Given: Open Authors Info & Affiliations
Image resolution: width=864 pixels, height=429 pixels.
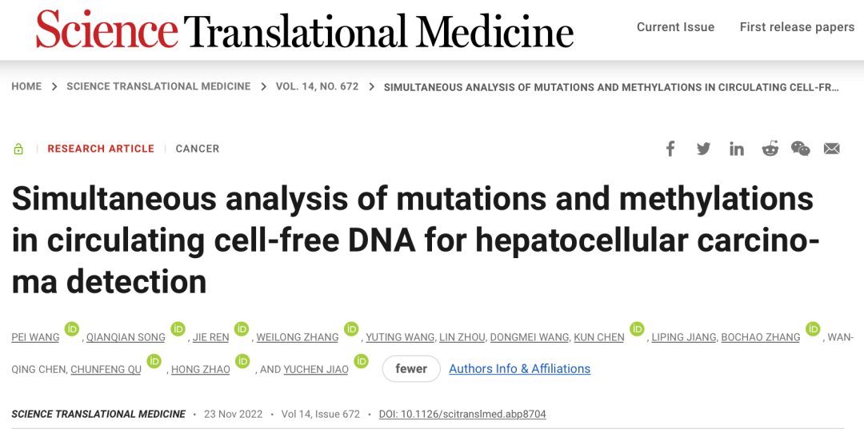Looking at the screenshot, I should tap(519, 368).
